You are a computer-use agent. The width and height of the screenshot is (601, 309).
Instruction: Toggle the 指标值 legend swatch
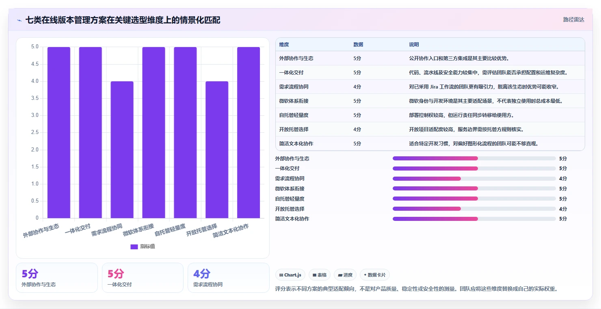[134, 246]
